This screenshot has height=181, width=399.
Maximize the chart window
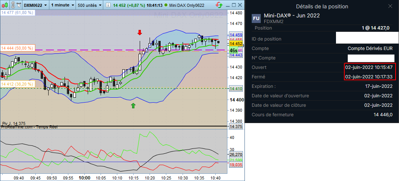click(x=233, y=5)
